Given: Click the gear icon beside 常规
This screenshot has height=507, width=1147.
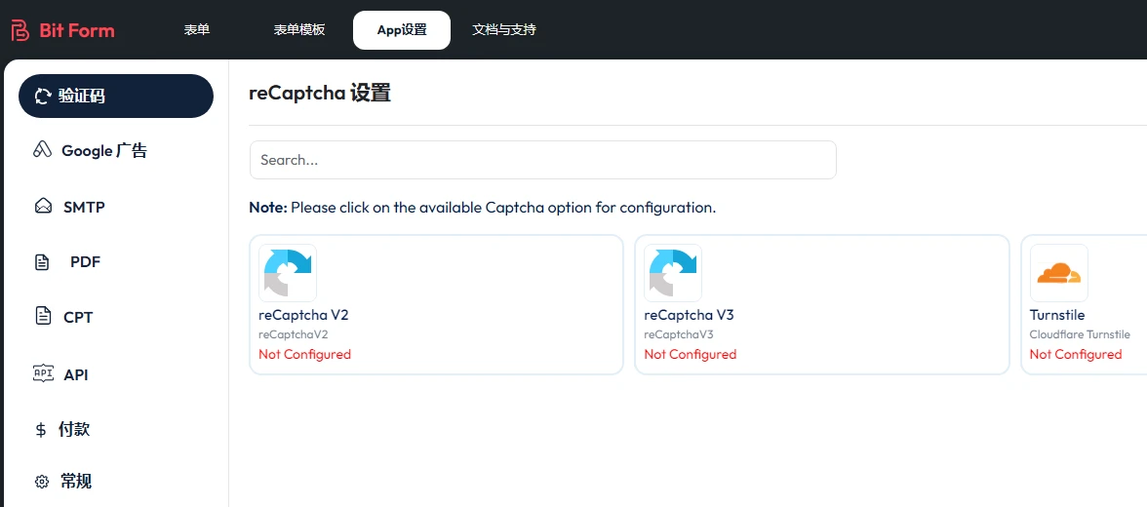Looking at the screenshot, I should (x=42, y=482).
